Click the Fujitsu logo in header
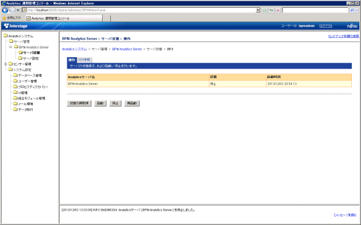The width and height of the screenshot is (361, 225). coord(352,26)
